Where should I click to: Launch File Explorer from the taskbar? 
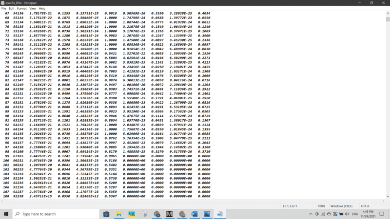tap(119, 214)
